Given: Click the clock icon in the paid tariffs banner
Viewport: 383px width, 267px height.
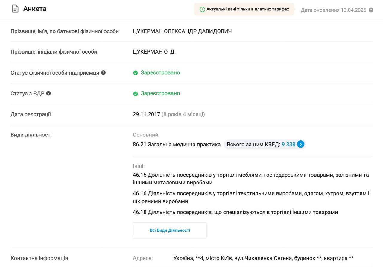Looking at the screenshot, I should click(202, 10).
